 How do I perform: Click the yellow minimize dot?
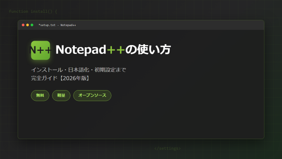click(27, 25)
